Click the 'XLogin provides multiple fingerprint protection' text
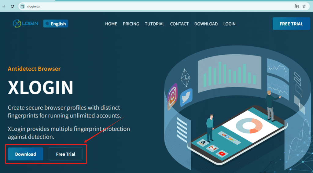The height and width of the screenshot is (173, 313). [x=69, y=133]
